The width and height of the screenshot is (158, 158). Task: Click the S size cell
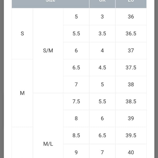[x=22, y=34]
